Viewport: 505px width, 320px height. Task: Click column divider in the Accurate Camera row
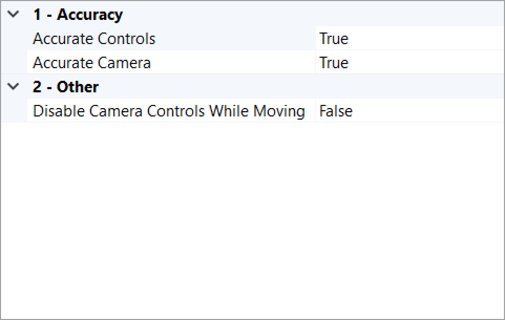(315, 63)
